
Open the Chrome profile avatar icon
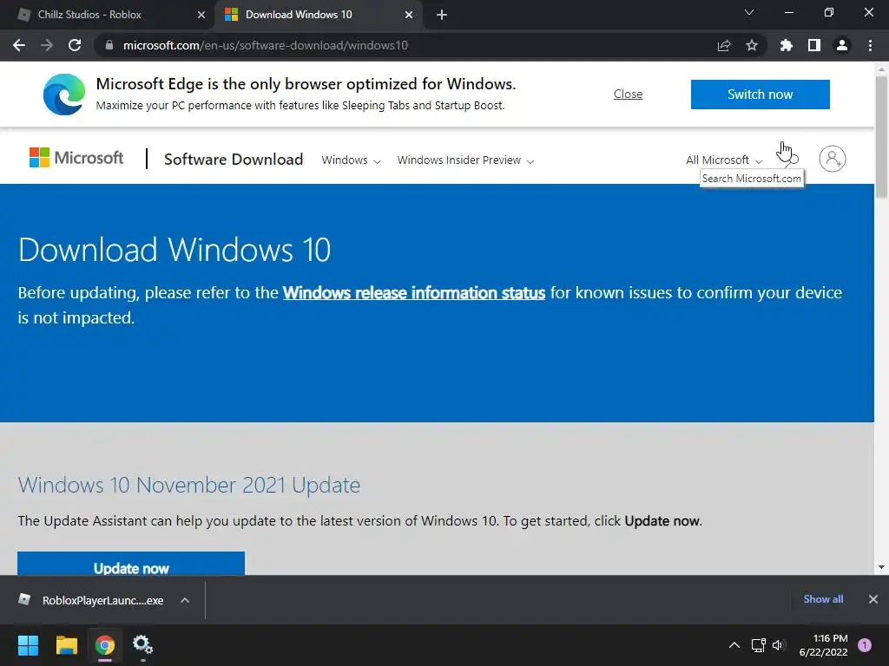pos(842,45)
